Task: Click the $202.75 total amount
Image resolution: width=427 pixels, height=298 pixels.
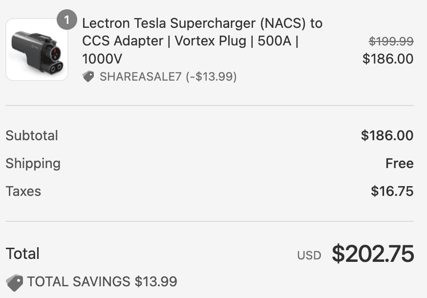Action: coord(373,254)
